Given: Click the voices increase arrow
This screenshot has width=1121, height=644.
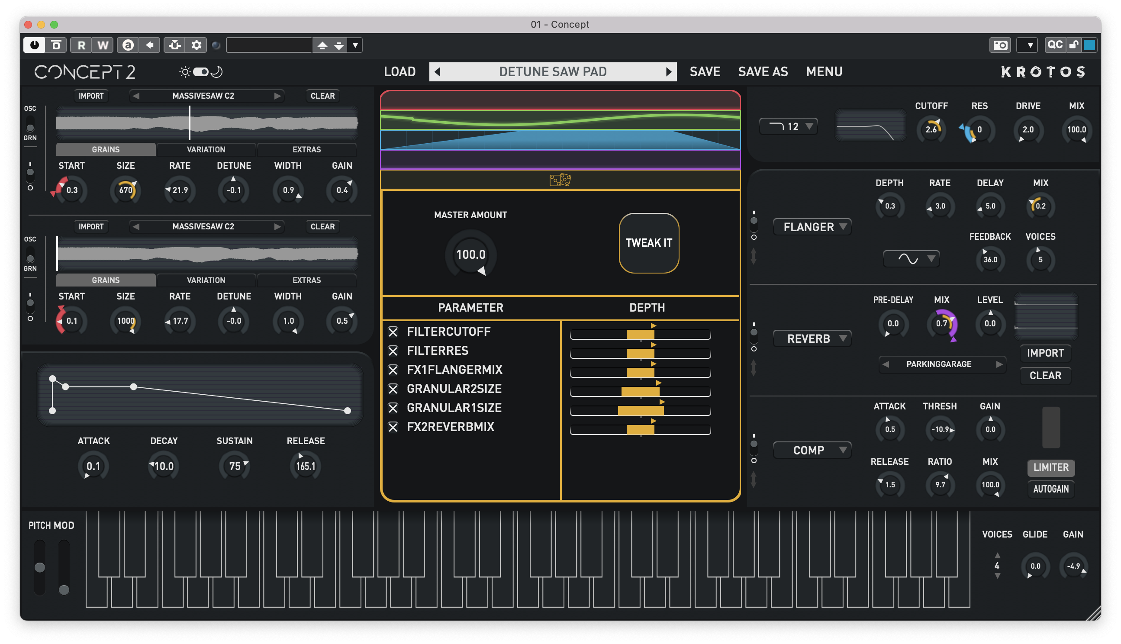Looking at the screenshot, I should pos(997,555).
